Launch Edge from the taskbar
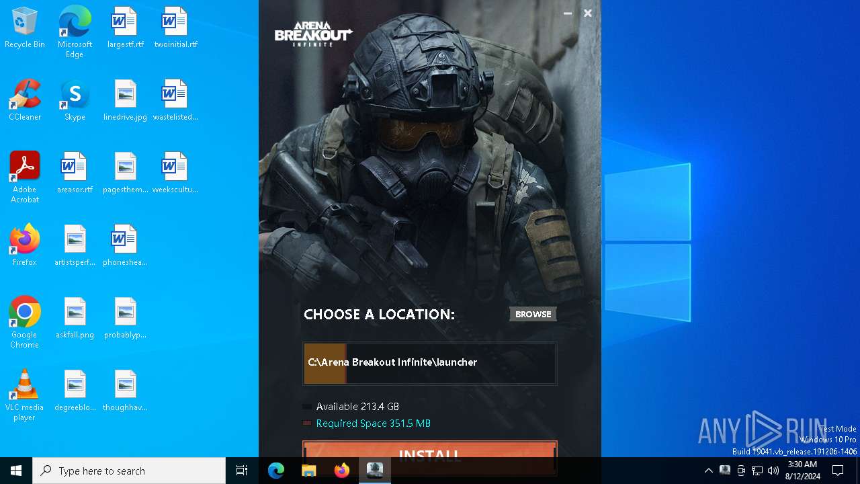This screenshot has height=484, width=860. point(276,471)
